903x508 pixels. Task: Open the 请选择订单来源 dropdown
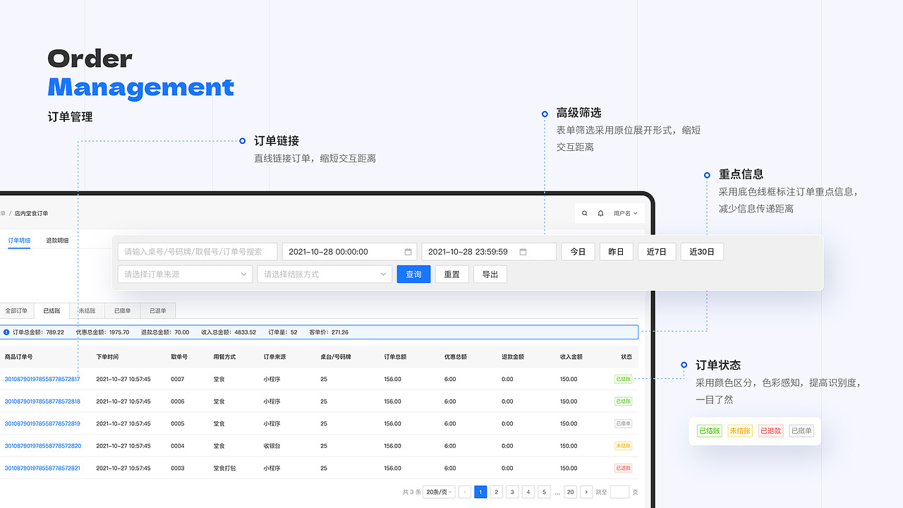click(x=185, y=274)
